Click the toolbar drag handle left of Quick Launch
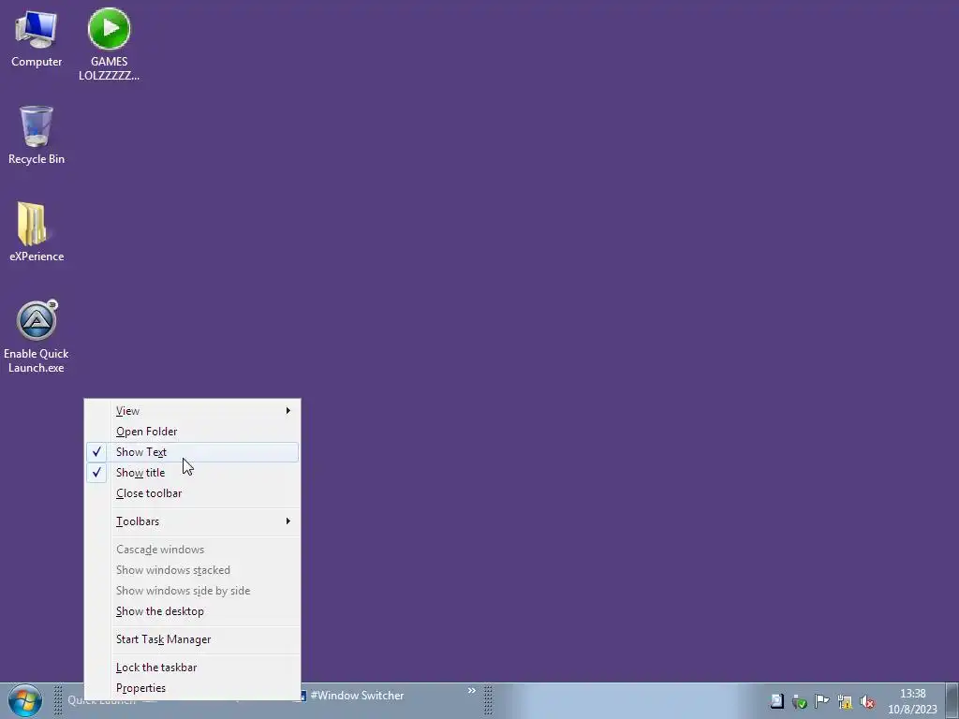The width and height of the screenshot is (959, 719). [x=58, y=700]
